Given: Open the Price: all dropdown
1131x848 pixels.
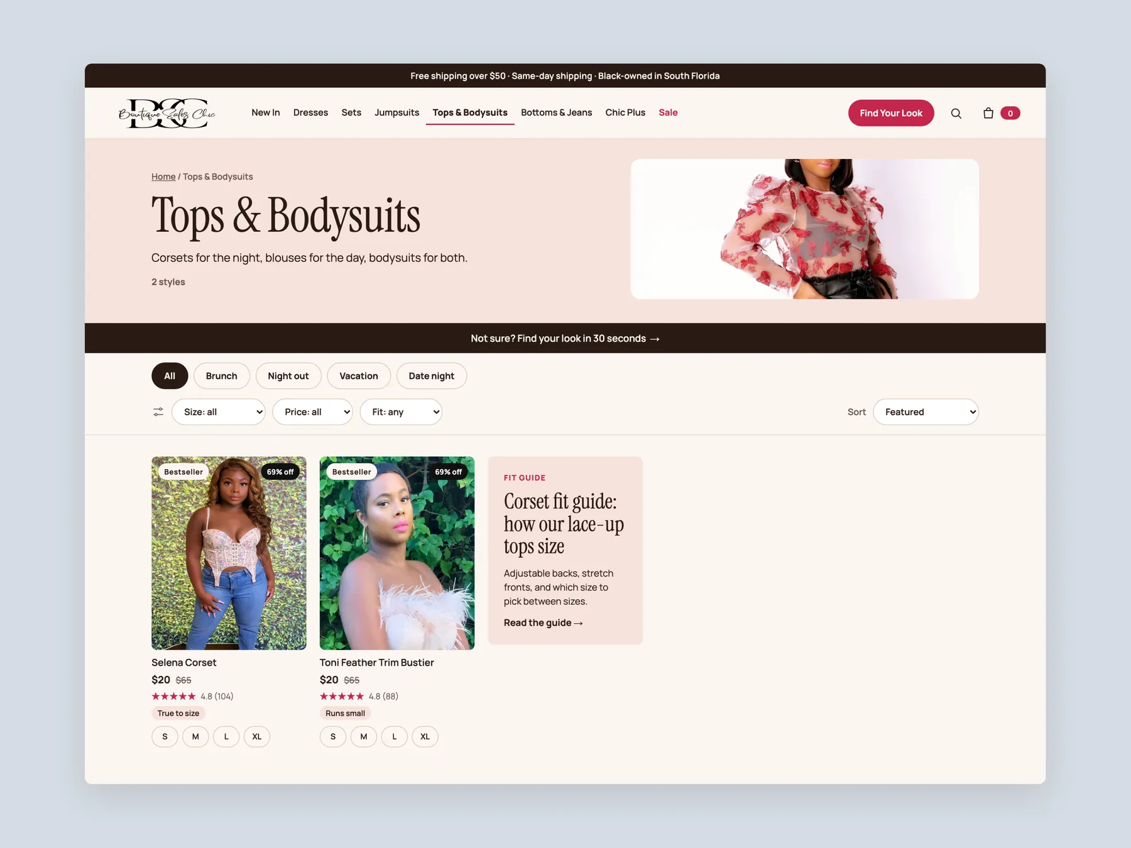Looking at the screenshot, I should point(312,412).
